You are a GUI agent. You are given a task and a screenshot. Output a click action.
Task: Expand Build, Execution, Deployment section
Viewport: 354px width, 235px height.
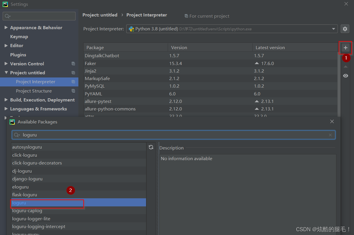(6, 100)
